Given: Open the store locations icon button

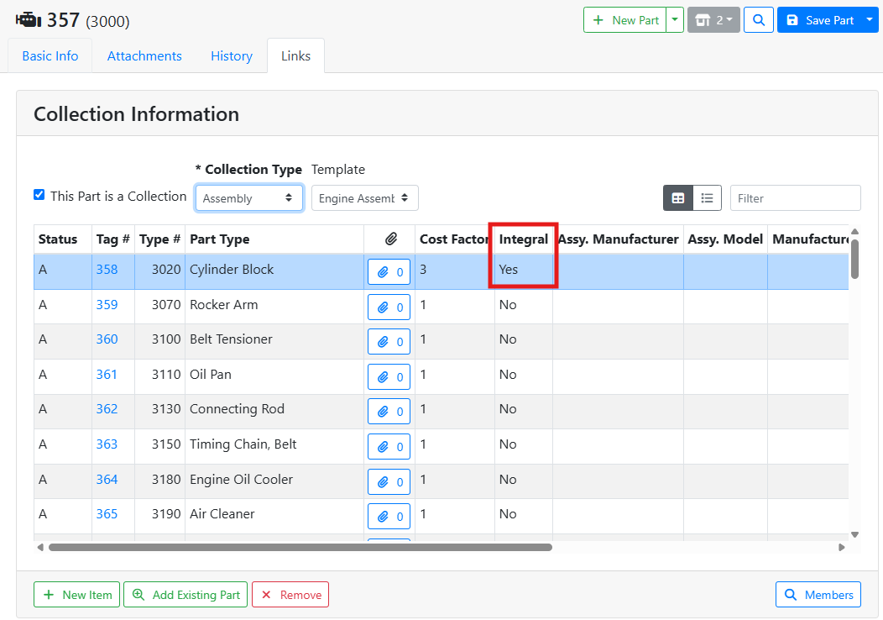Looking at the screenshot, I should (x=713, y=20).
